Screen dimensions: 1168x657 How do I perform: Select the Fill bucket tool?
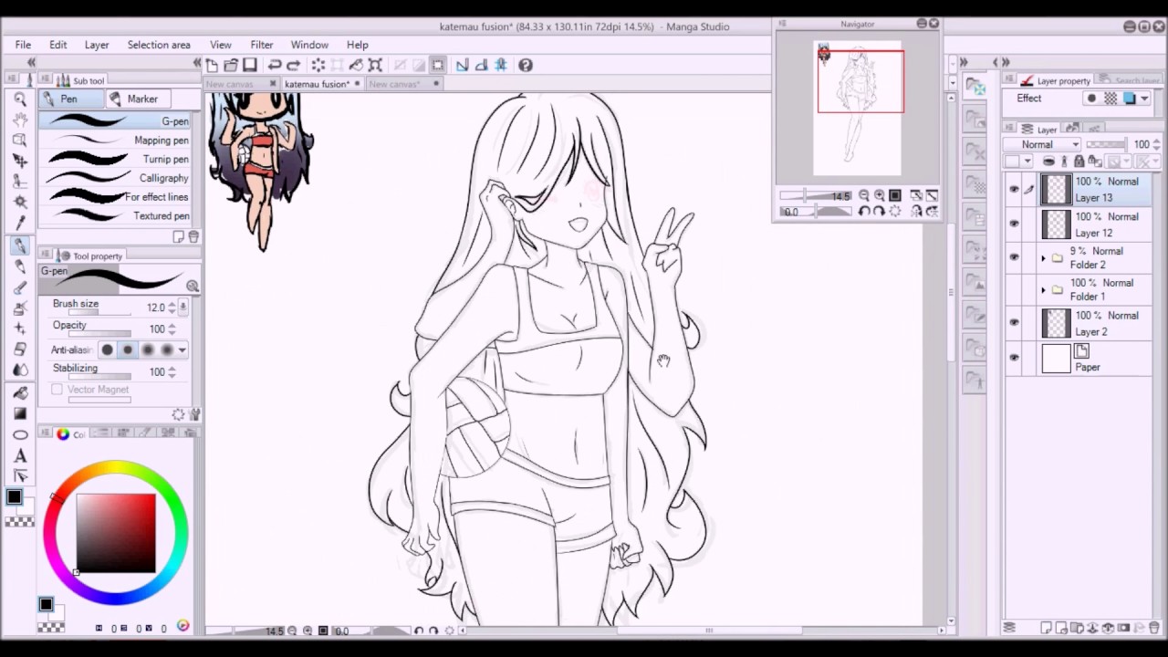(19, 392)
